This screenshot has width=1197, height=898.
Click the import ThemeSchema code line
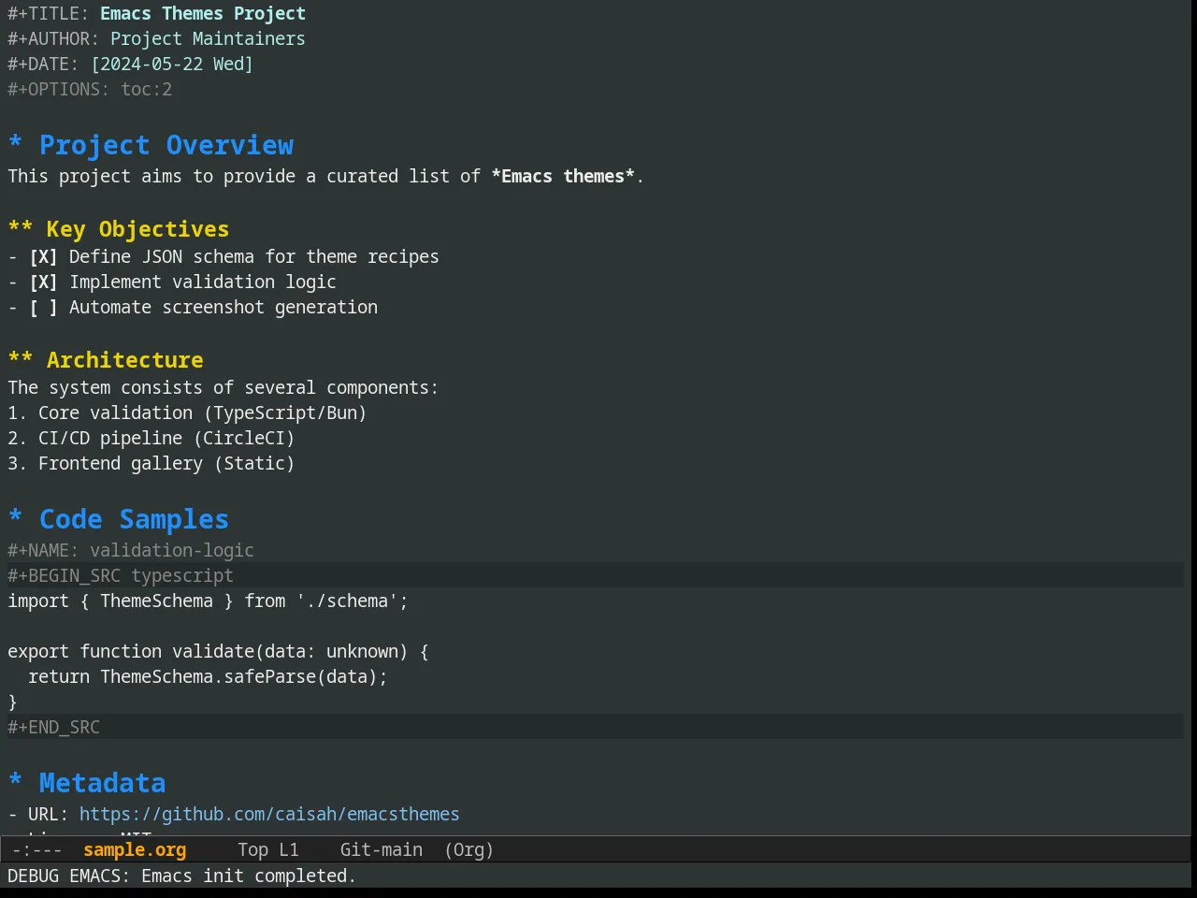(208, 601)
